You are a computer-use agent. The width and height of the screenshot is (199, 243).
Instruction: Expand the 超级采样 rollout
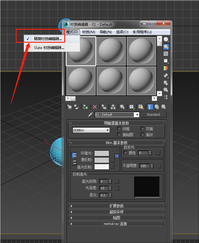click(x=117, y=212)
